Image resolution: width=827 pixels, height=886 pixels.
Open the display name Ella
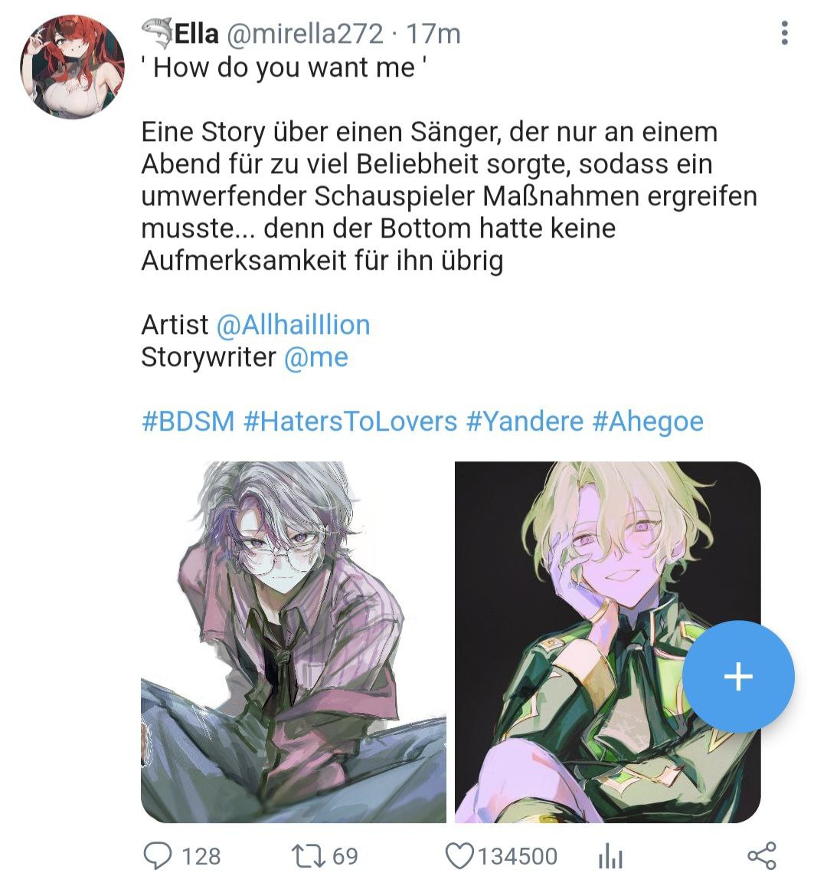pyautogui.click(x=197, y=34)
